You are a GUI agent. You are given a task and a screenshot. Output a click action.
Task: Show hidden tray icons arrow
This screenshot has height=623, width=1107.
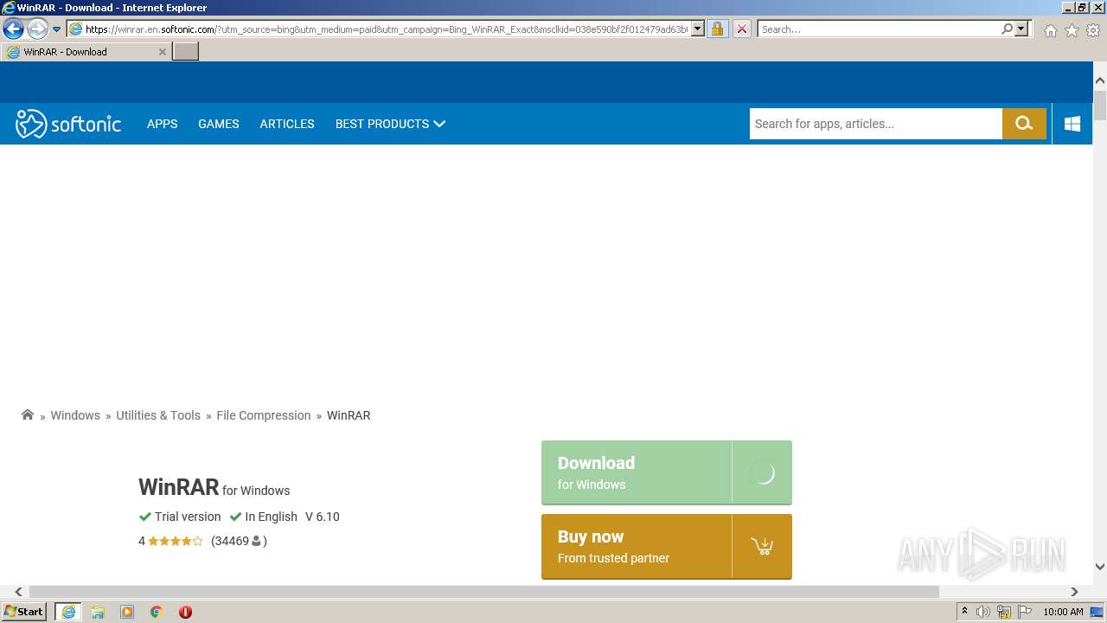[965, 612]
